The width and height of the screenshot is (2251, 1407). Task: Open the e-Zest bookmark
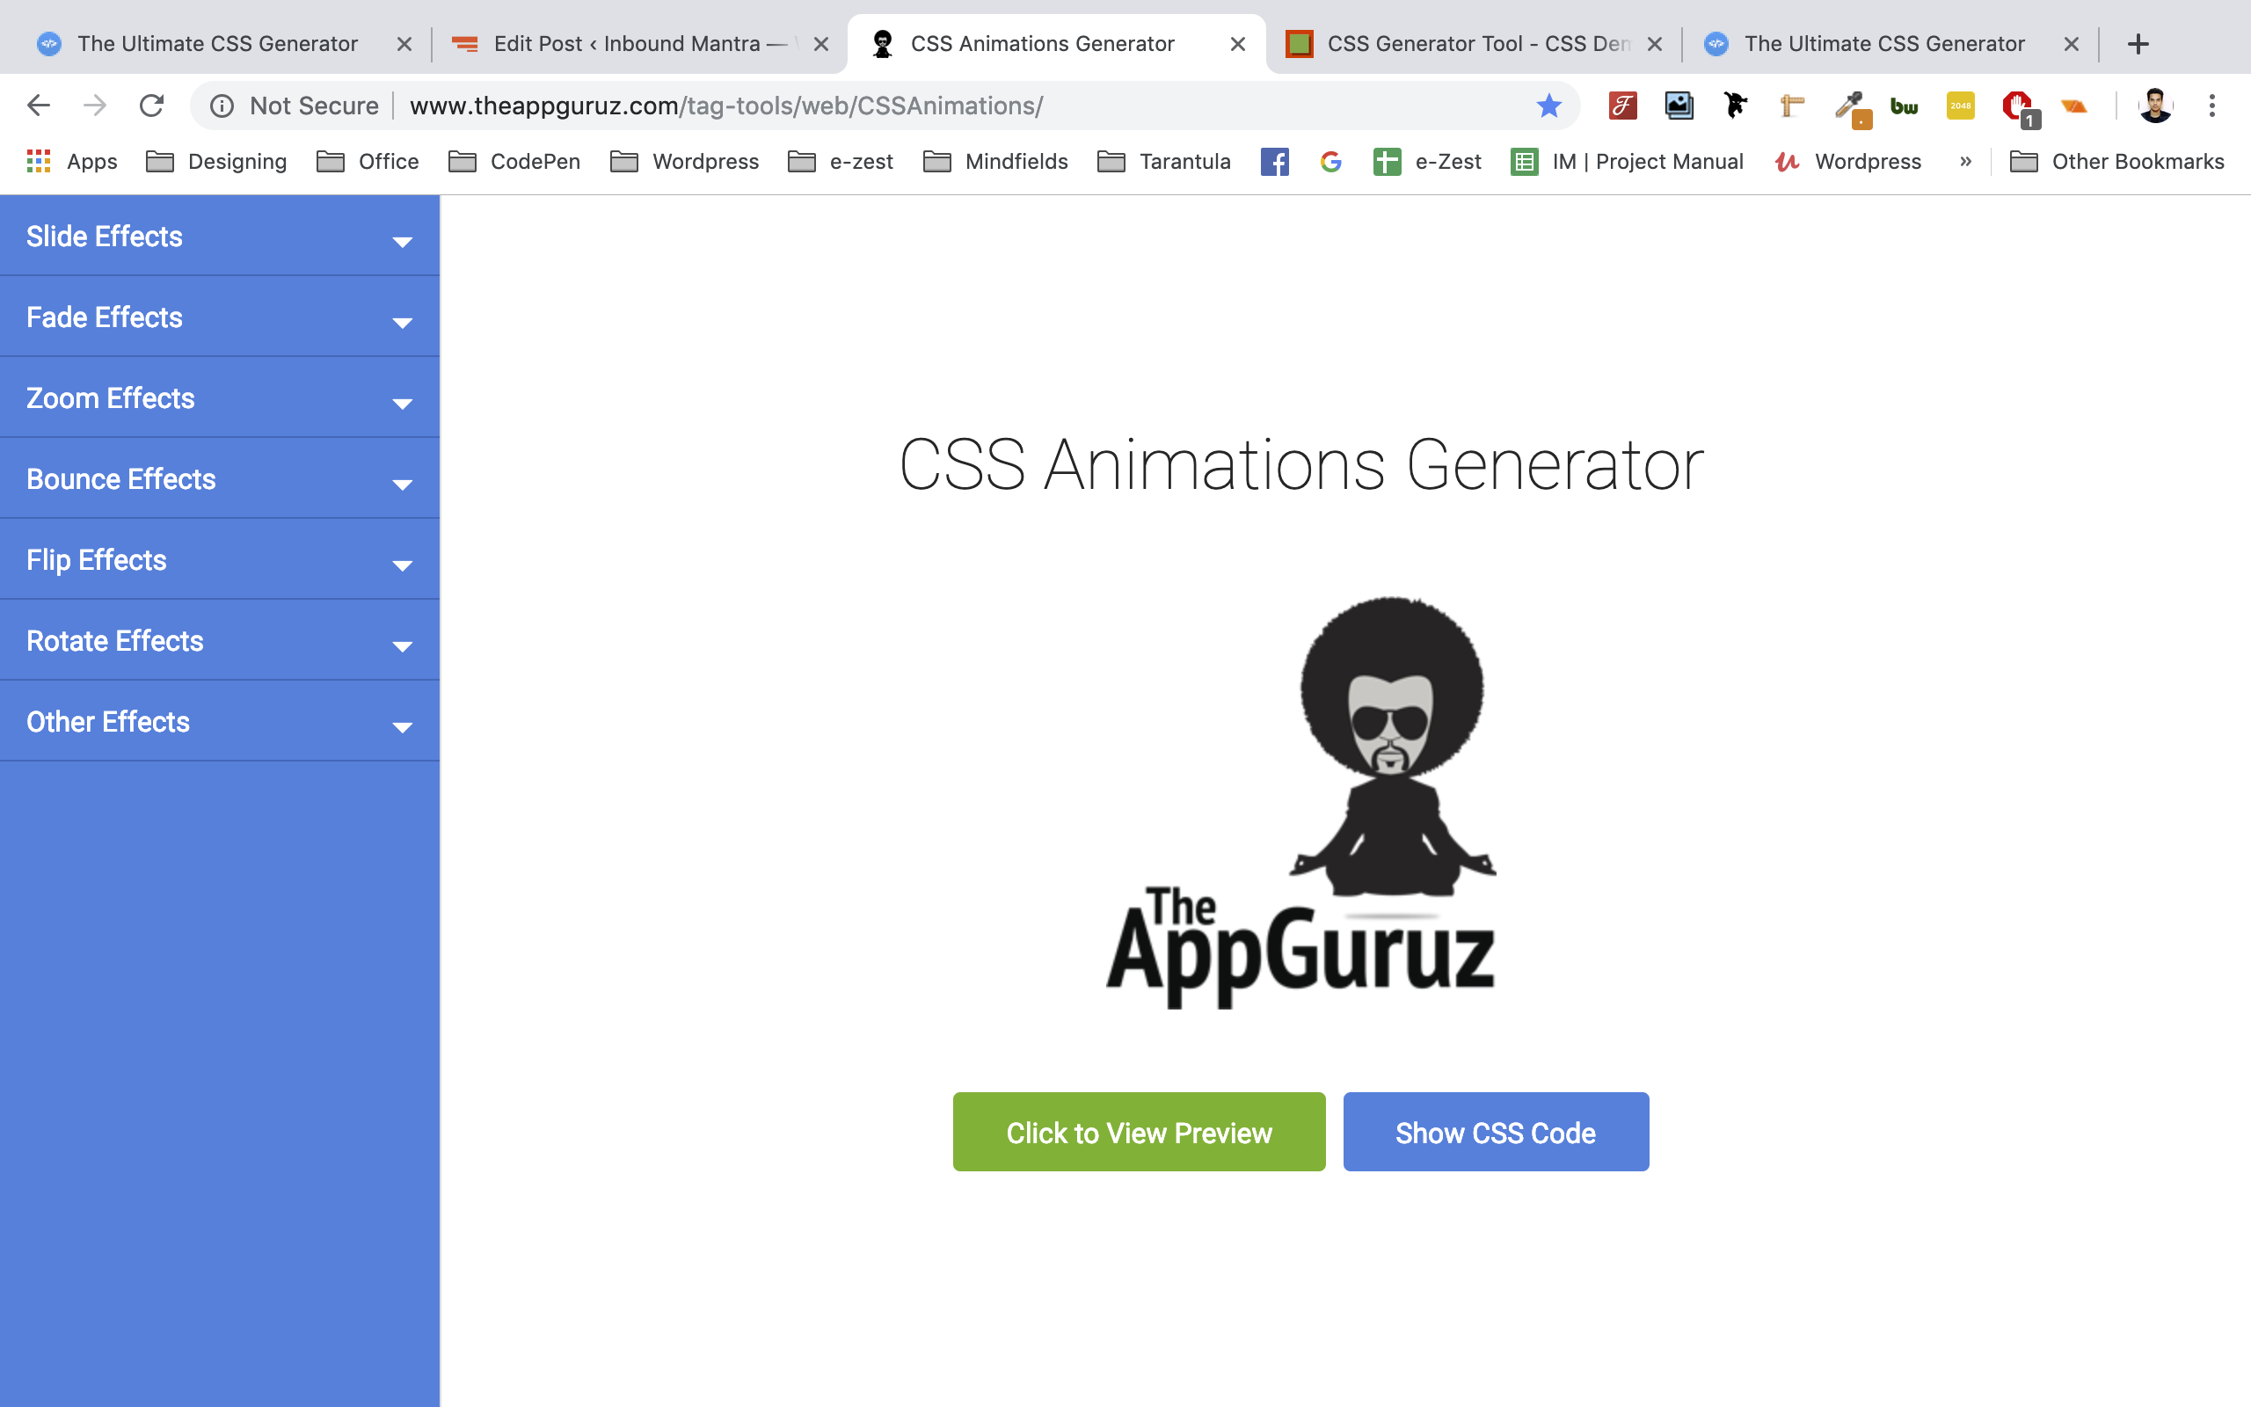pos(1427,162)
